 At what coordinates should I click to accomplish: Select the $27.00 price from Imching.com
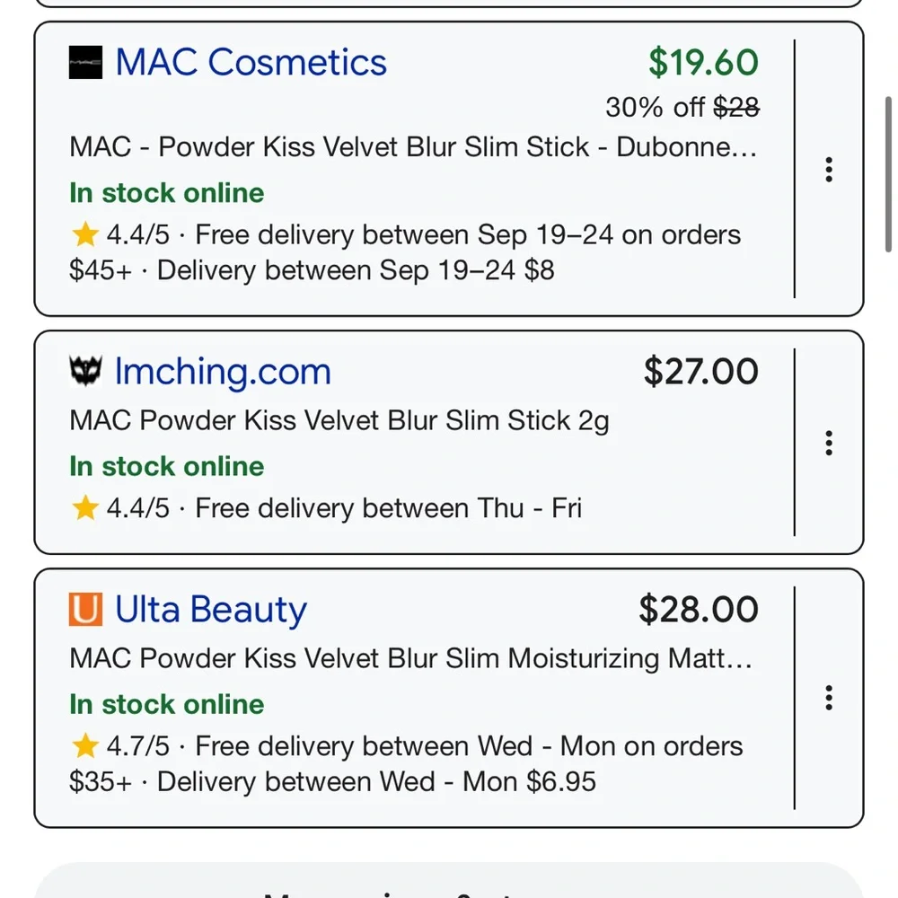pos(700,372)
